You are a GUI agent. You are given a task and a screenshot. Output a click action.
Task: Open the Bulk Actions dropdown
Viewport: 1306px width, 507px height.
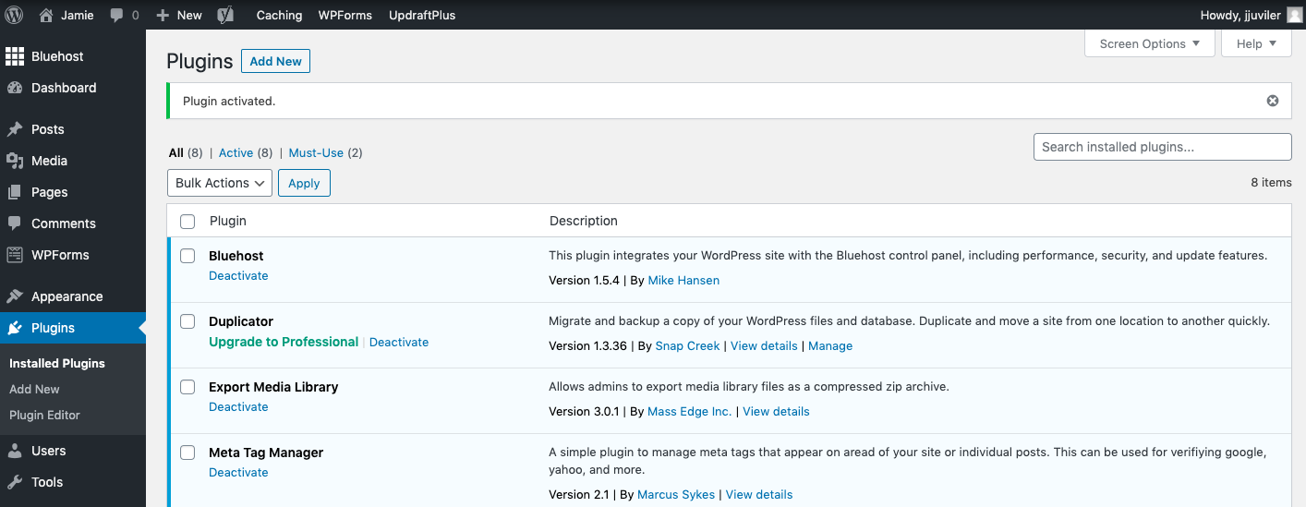(x=220, y=183)
